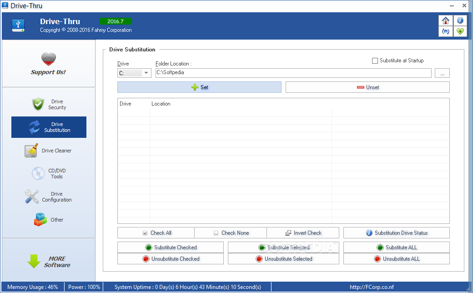The image size is (473, 293).
Task: Click the title bar application icon
Action: pyautogui.click(x=5, y=5)
